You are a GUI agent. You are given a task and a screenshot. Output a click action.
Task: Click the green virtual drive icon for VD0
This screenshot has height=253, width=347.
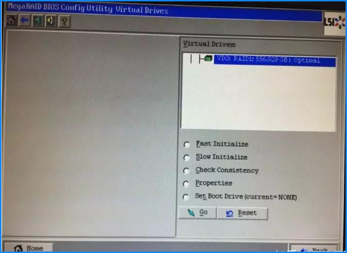pos(208,59)
